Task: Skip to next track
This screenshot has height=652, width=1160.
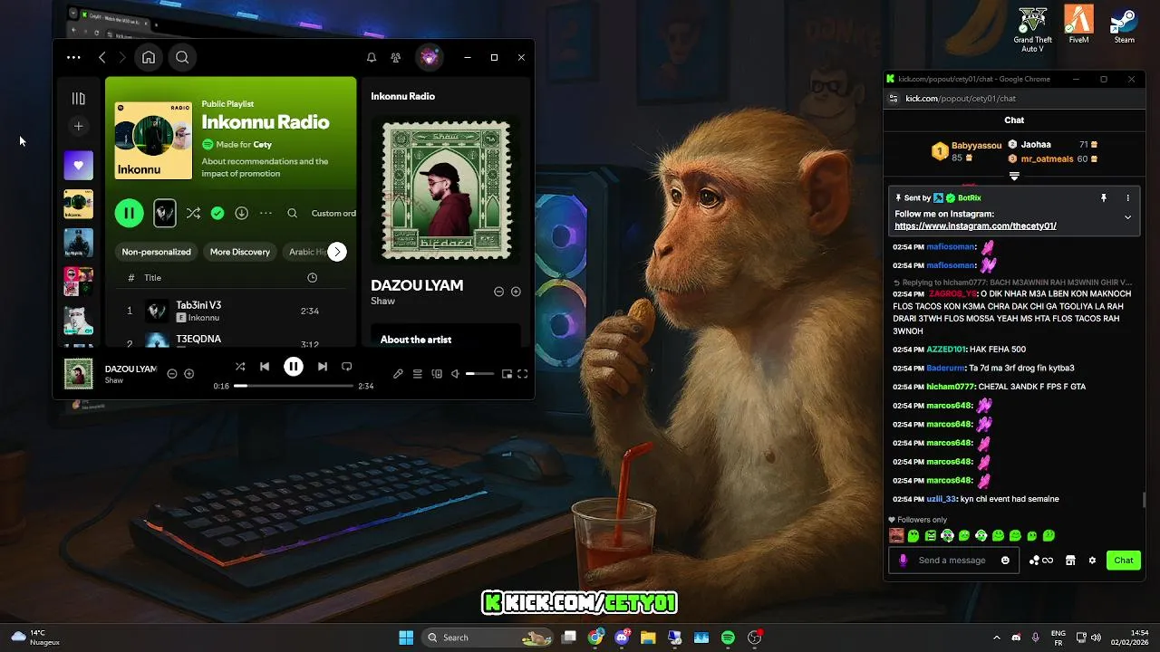Action: [322, 367]
